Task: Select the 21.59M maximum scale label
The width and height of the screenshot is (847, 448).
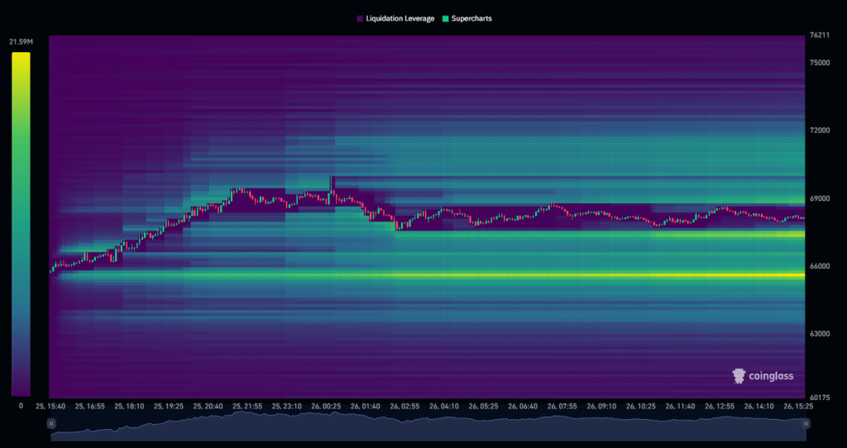Action: pyautogui.click(x=21, y=41)
